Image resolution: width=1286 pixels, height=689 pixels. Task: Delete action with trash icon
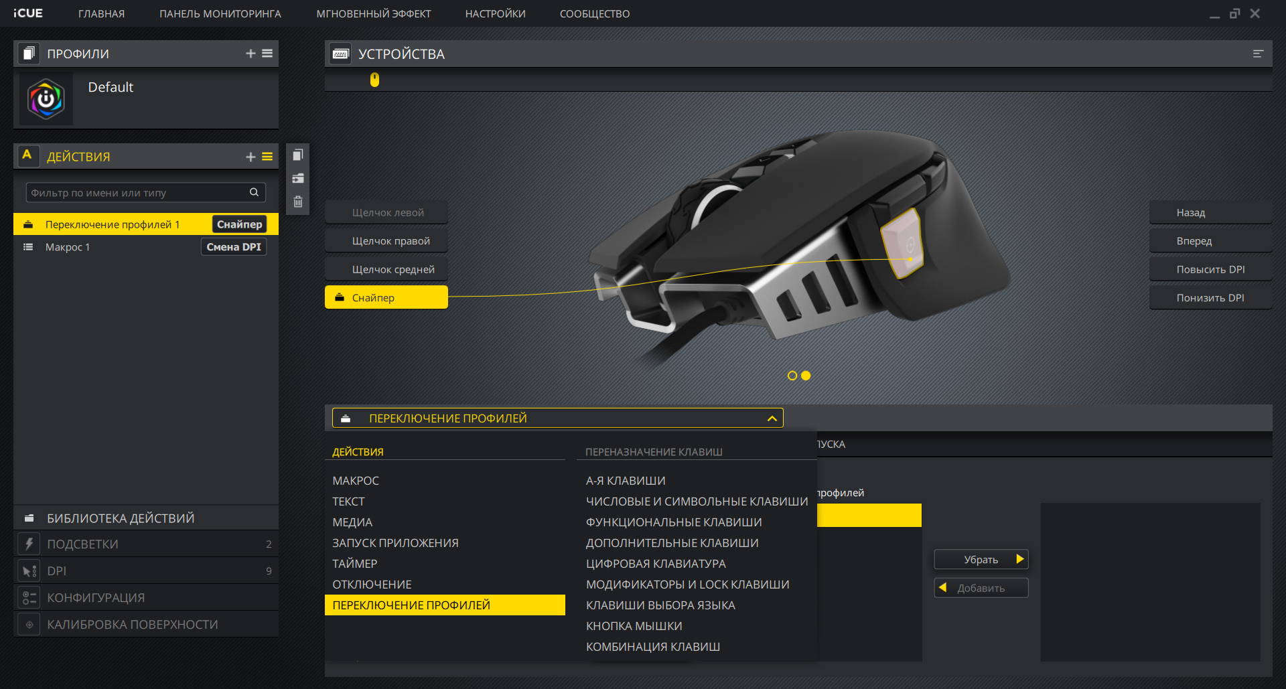click(298, 202)
